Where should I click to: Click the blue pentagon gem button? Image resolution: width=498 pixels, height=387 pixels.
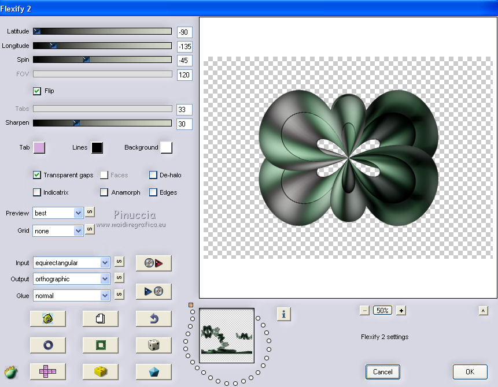point(154,371)
